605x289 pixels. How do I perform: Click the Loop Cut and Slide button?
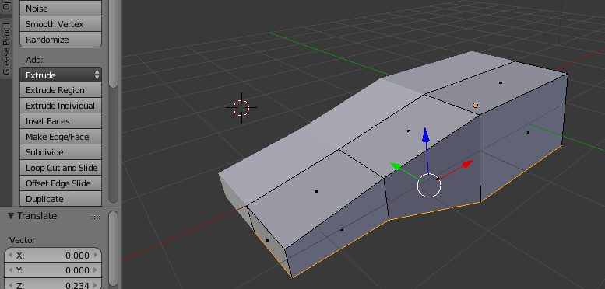click(61, 168)
